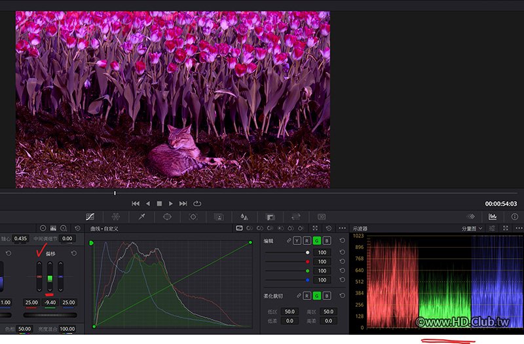Raise the Offset red channel using up arrow
The width and height of the screenshot is (524, 344).
(x=39, y=264)
